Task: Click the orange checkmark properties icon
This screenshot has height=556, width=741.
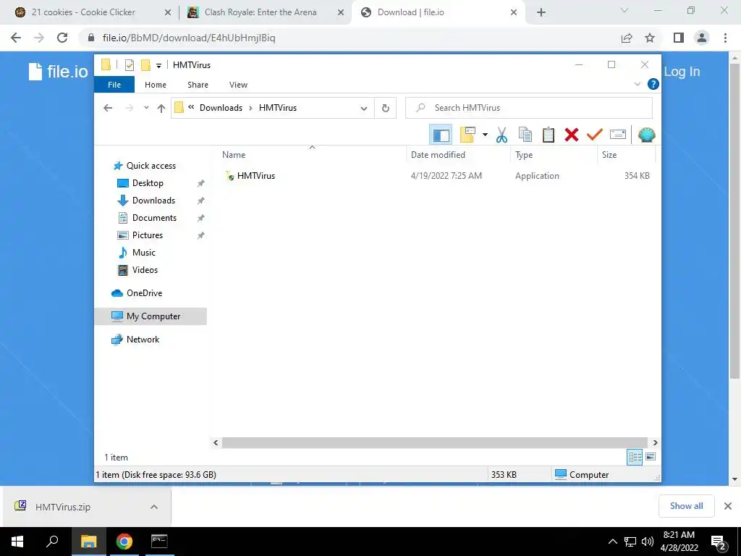Action: [595, 135]
